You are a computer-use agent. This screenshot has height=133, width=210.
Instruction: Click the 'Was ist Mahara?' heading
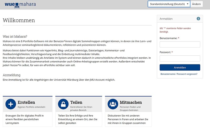click(x=15, y=36)
